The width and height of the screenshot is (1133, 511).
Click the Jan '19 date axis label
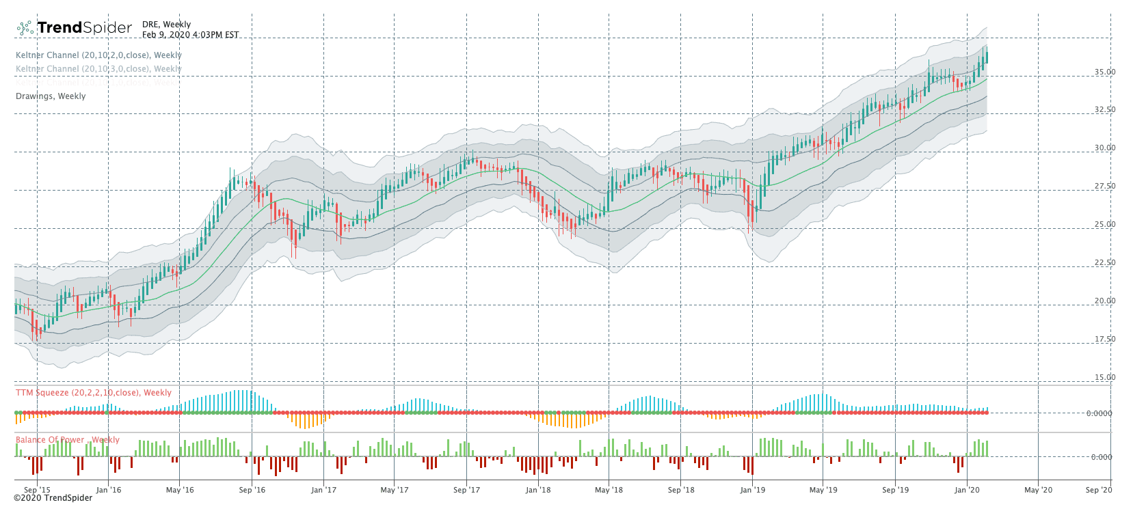(x=753, y=490)
